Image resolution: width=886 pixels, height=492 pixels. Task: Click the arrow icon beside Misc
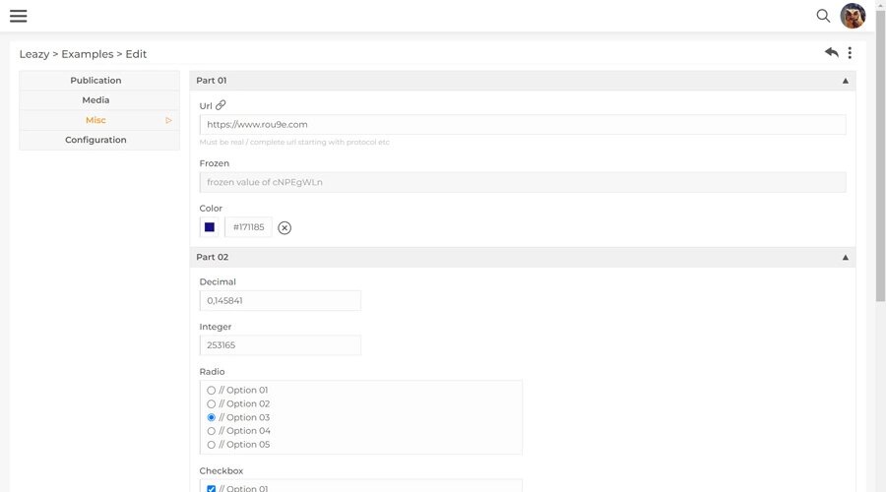168,120
